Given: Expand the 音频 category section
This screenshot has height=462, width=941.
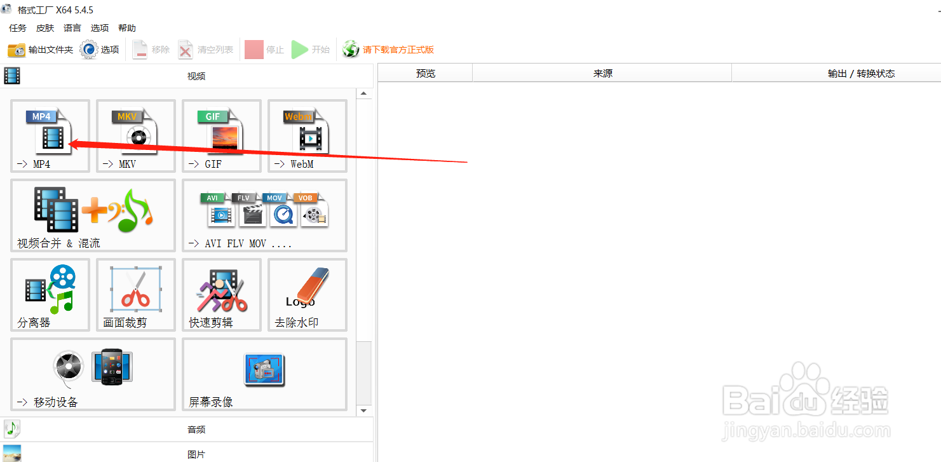Looking at the screenshot, I should tap(187, 429).
